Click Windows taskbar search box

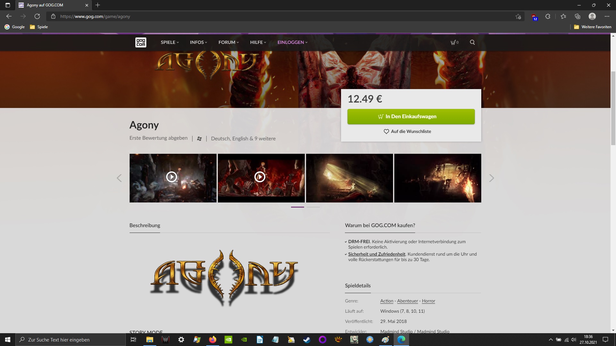71,340
